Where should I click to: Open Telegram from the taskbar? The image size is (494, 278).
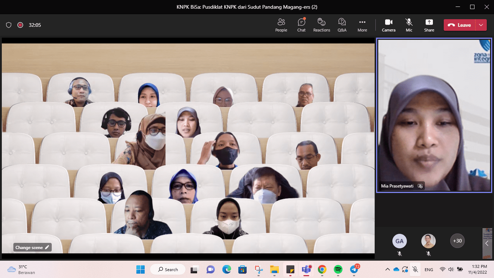[354, 269]
